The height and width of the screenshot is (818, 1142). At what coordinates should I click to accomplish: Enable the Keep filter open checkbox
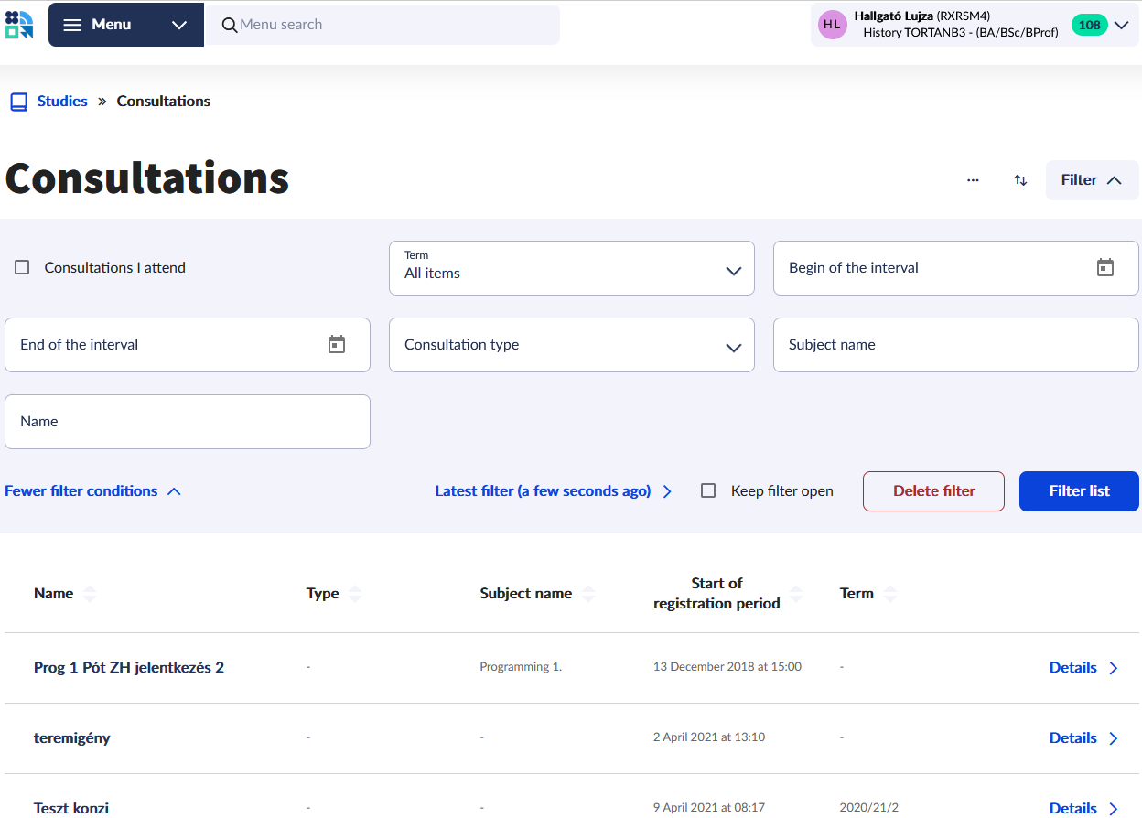708,491
